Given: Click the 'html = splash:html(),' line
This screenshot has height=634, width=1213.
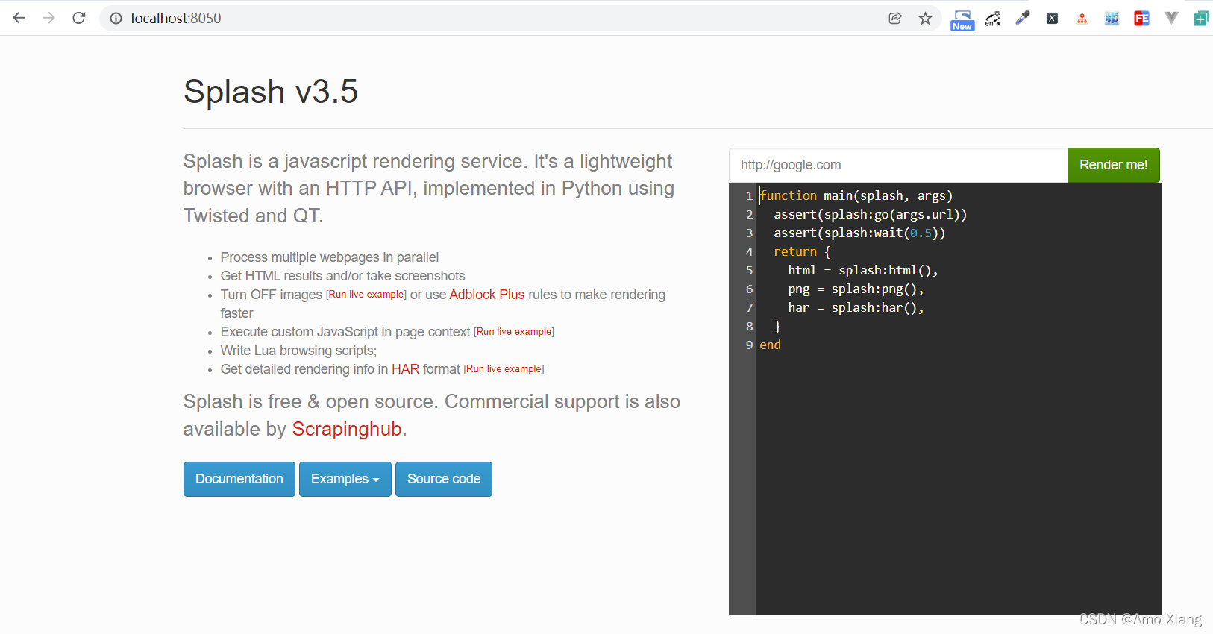Looking at the screenshot, I should (x=863, y=270).
